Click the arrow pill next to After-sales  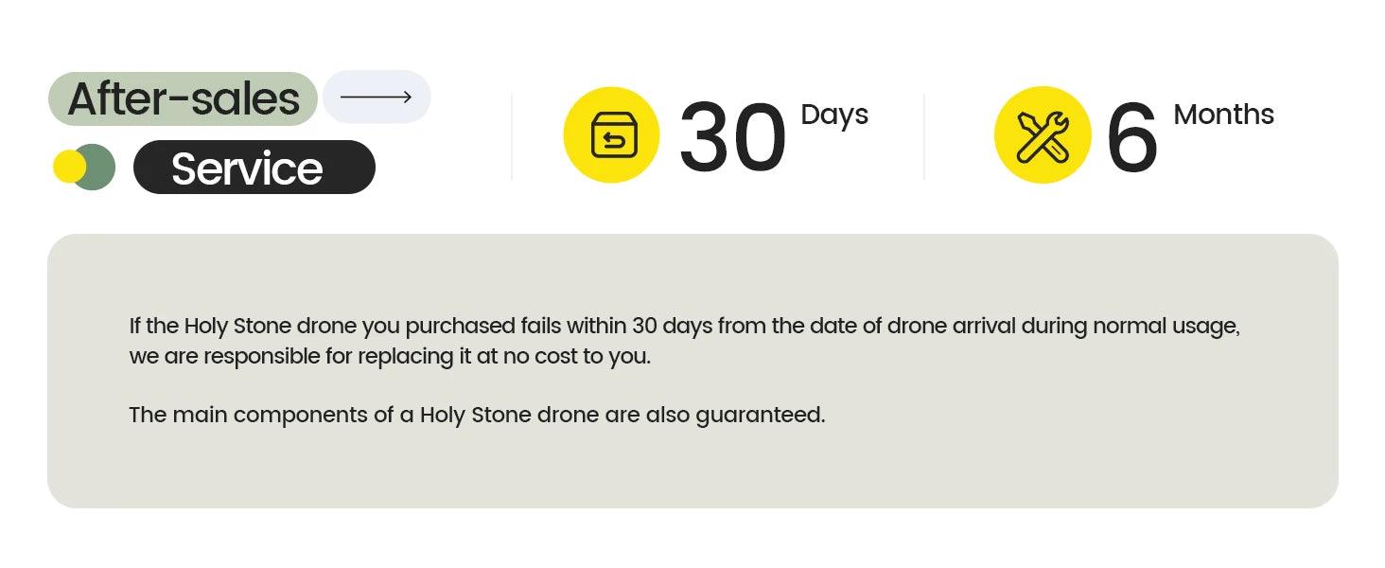pyautogui.click(x=377, y=97)
